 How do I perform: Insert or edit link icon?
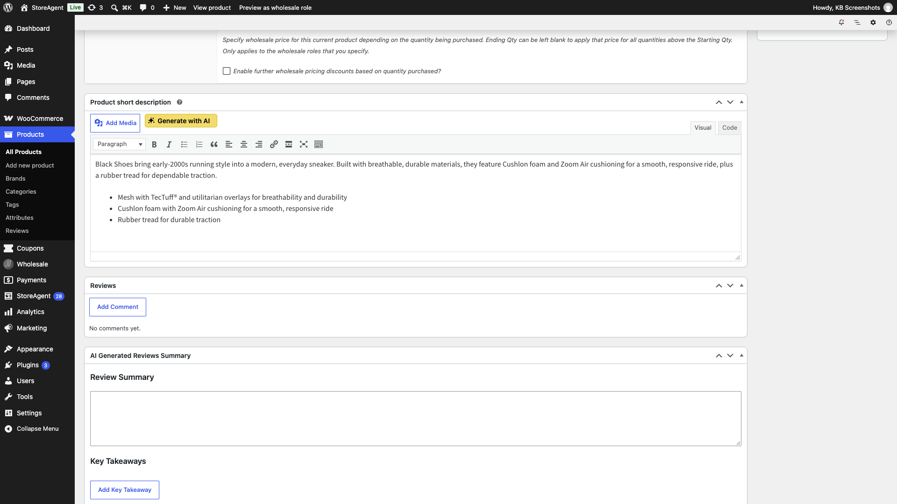coord(274,144)
